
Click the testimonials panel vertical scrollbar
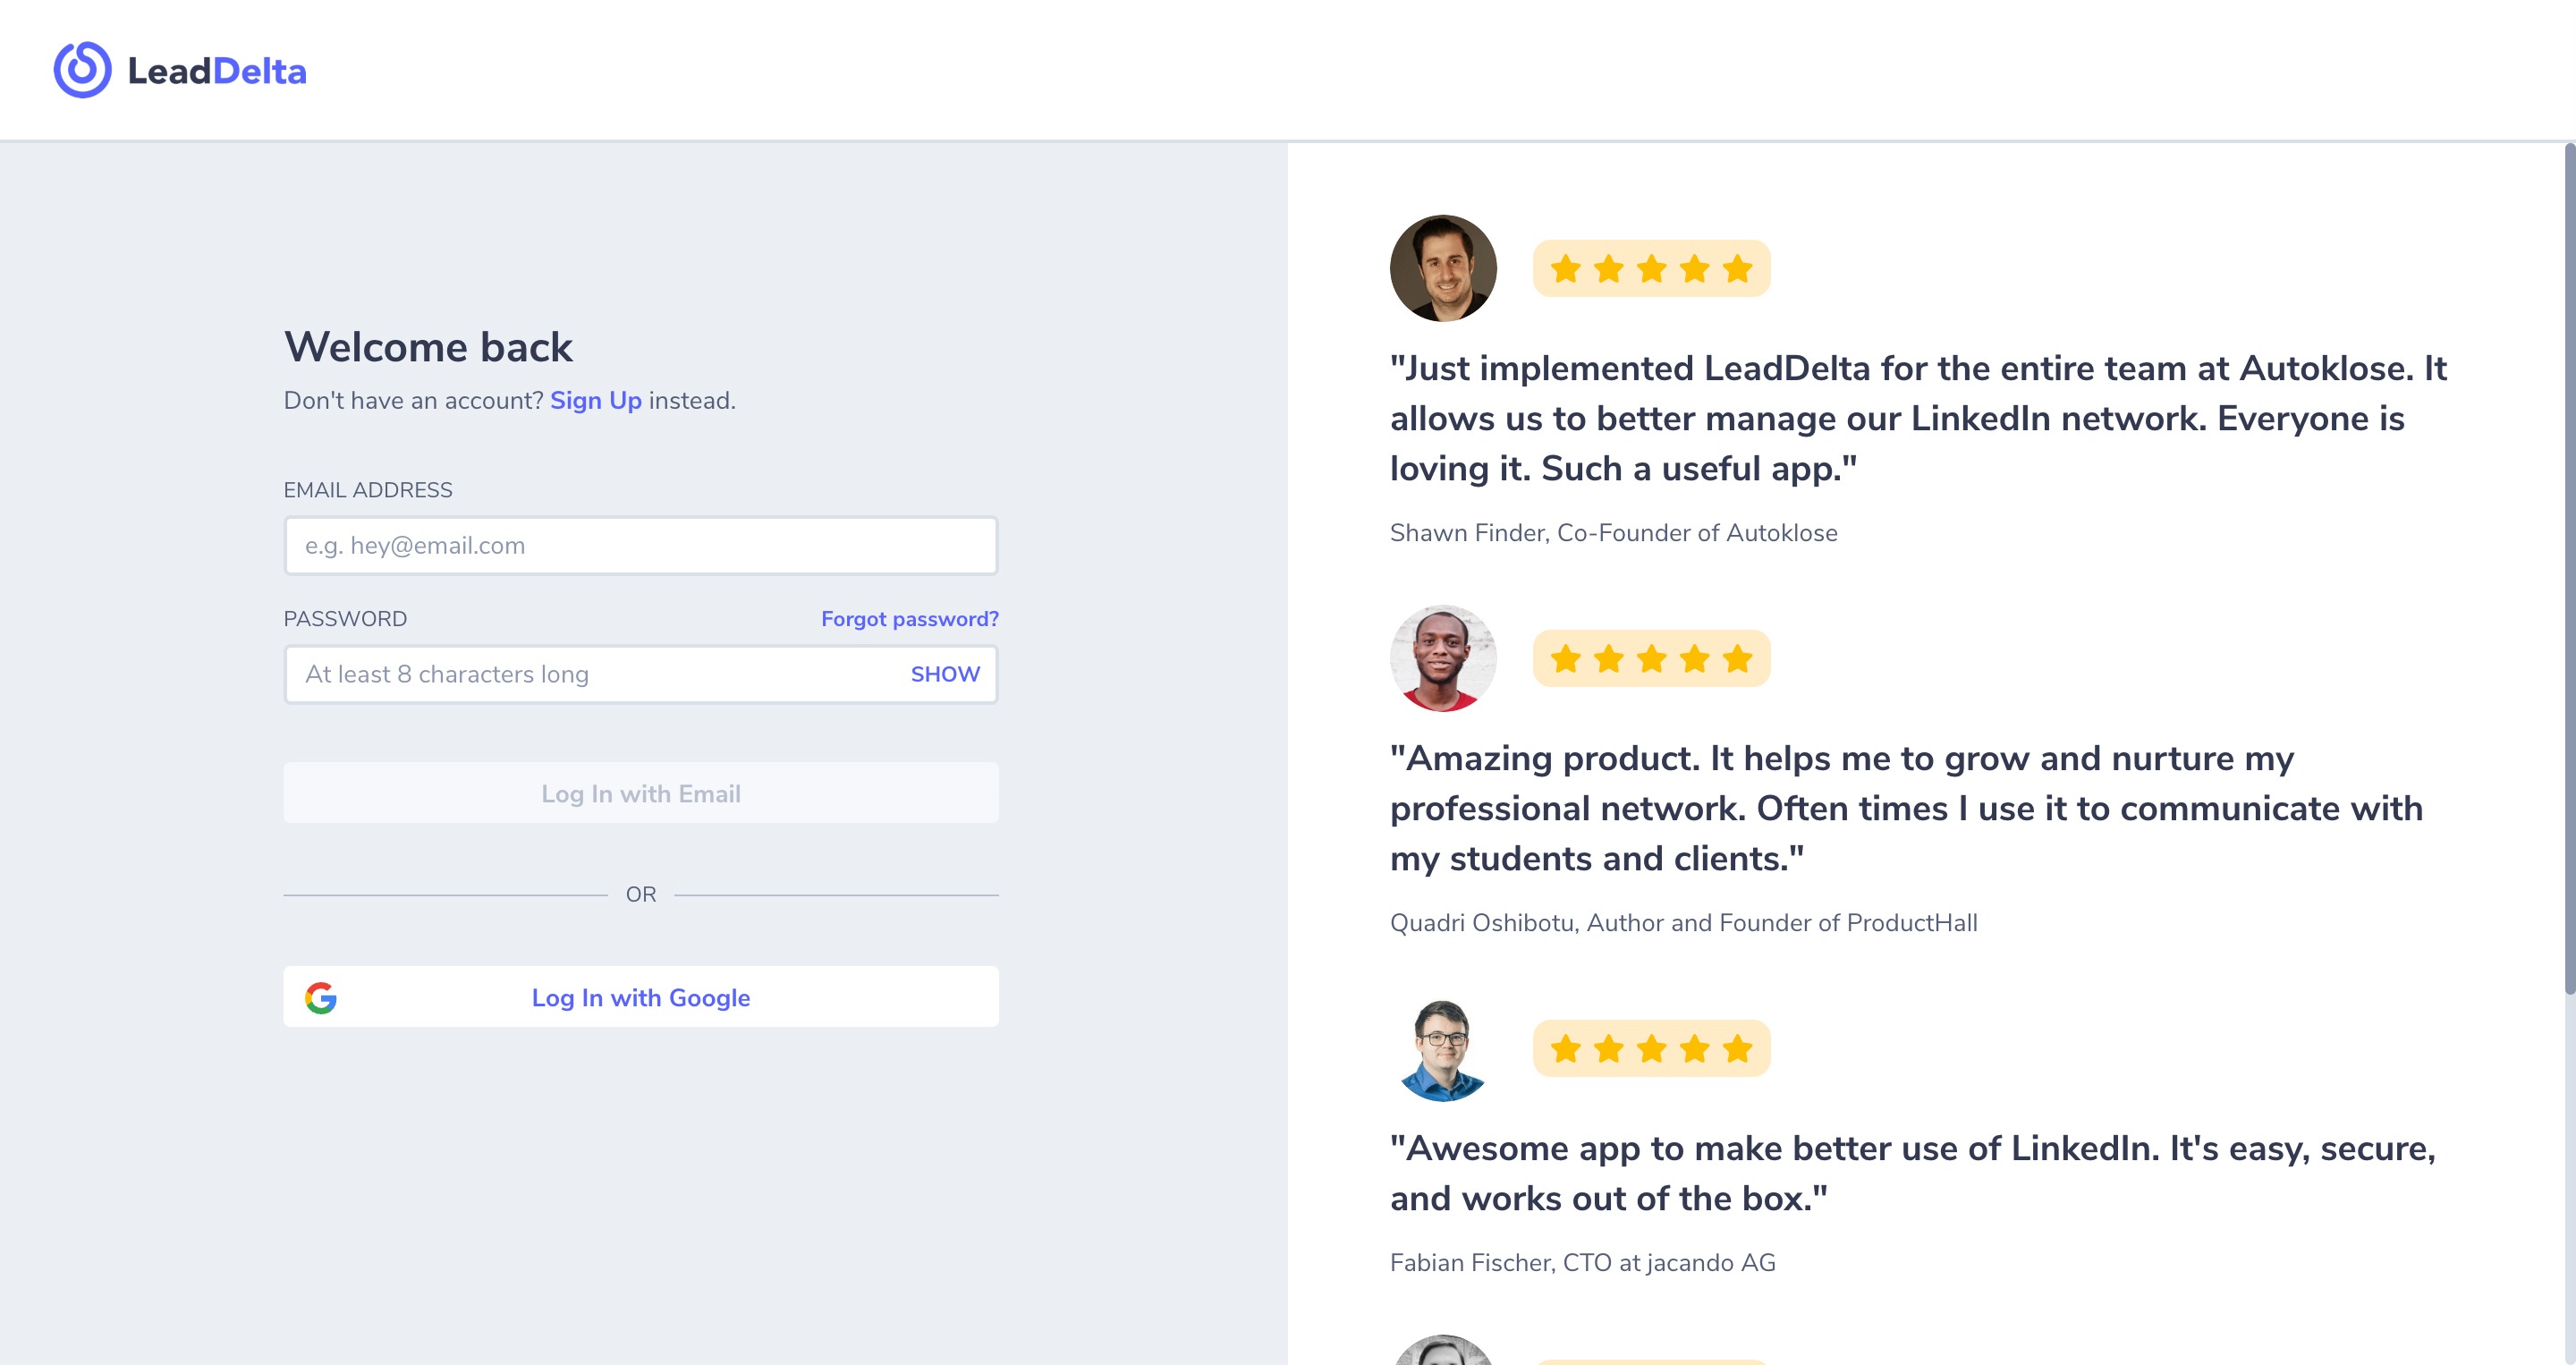pos(2569,570)
